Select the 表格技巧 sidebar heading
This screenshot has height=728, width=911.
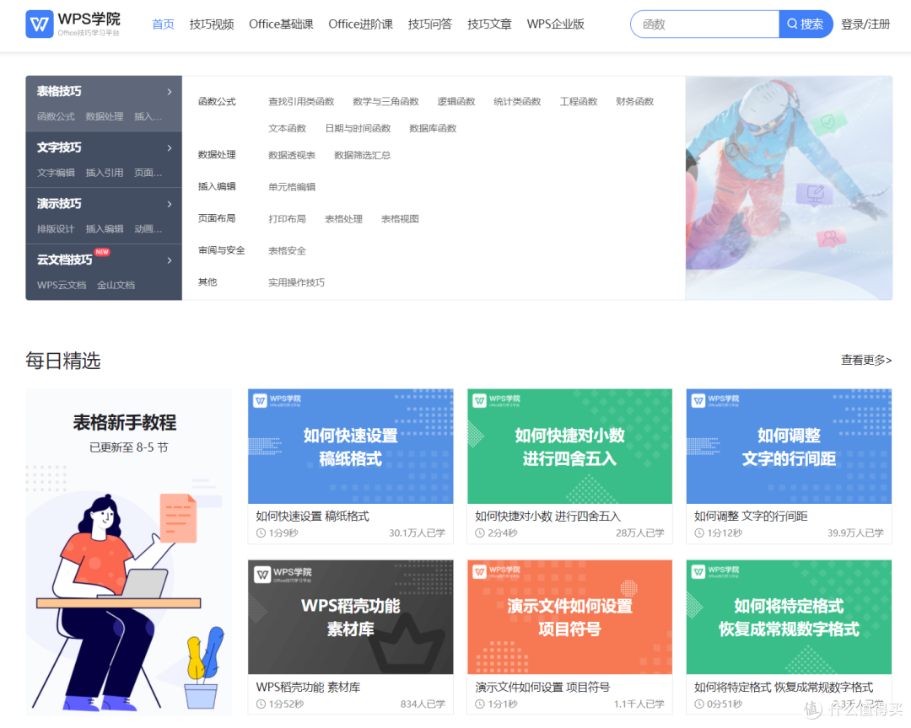coord(59,91)
